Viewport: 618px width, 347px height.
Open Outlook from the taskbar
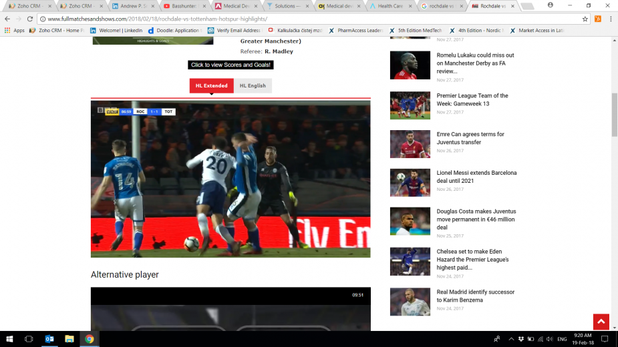[x=49, y=339]
